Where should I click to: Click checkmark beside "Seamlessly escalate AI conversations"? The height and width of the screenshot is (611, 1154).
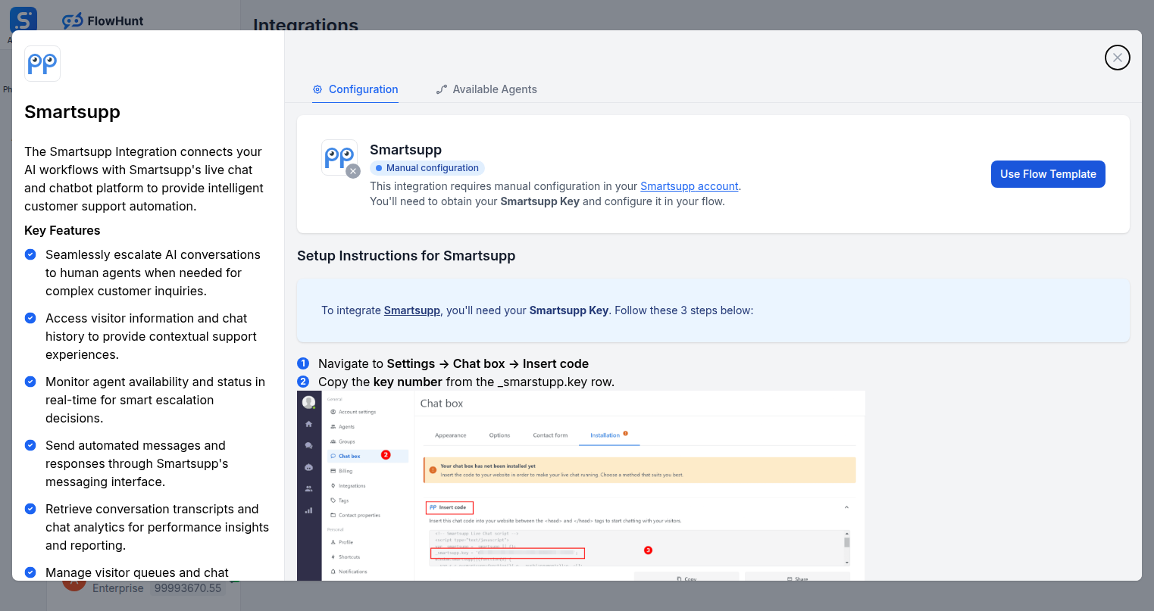coord(30,254)
